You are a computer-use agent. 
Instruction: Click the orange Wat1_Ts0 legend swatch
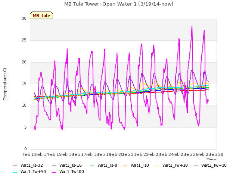point(125,166)
